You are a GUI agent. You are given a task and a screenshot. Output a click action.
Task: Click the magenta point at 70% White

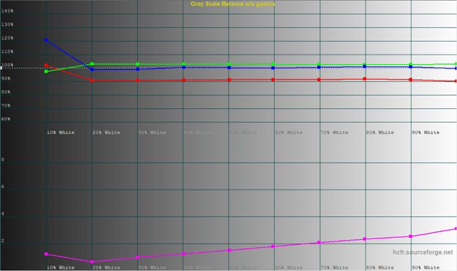click(x=319, y=242)
